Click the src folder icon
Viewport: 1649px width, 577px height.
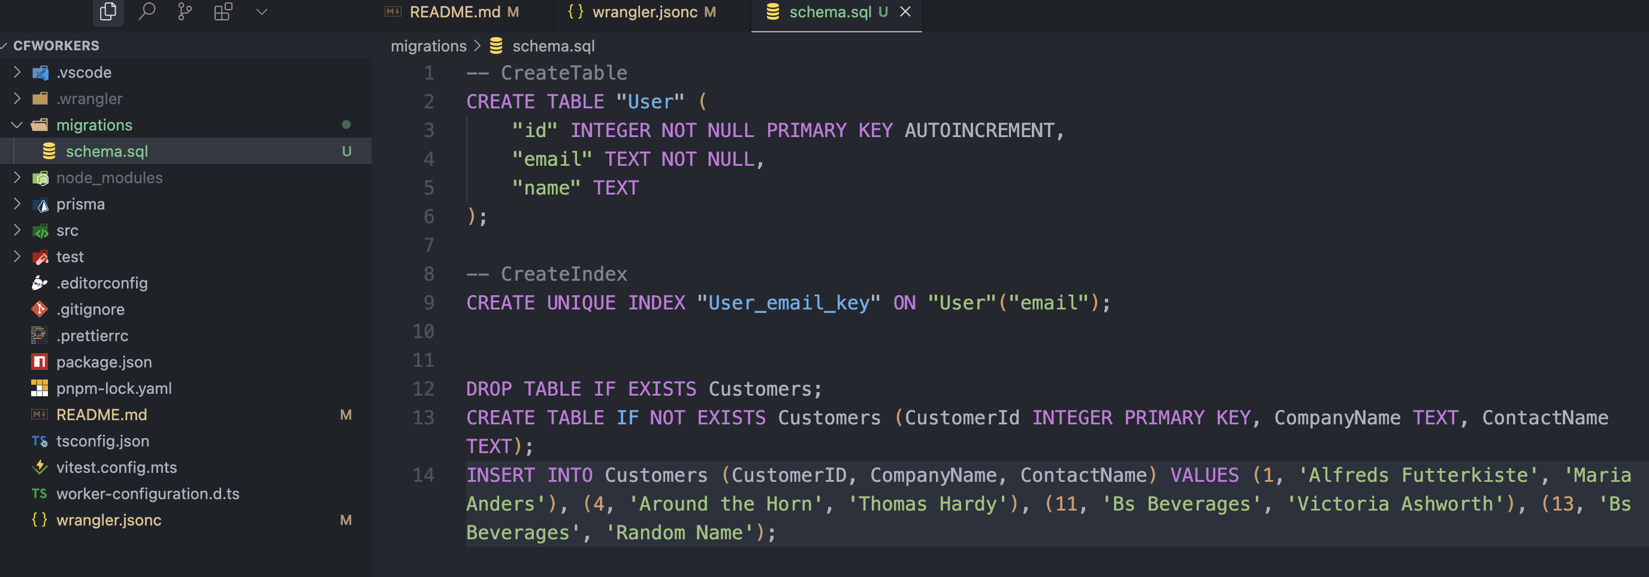pos(40,231)
